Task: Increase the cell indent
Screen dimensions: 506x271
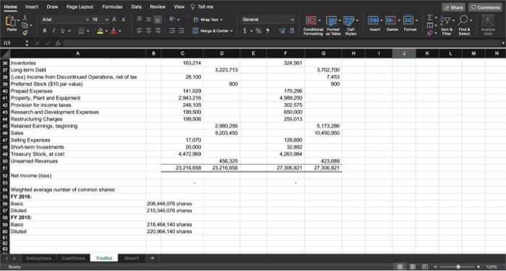Action: coord(181,30)
